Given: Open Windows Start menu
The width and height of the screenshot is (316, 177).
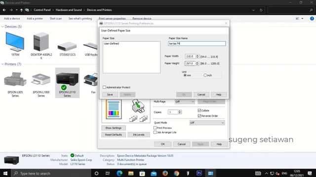Looking at the screenshot, I should point(5,173).
